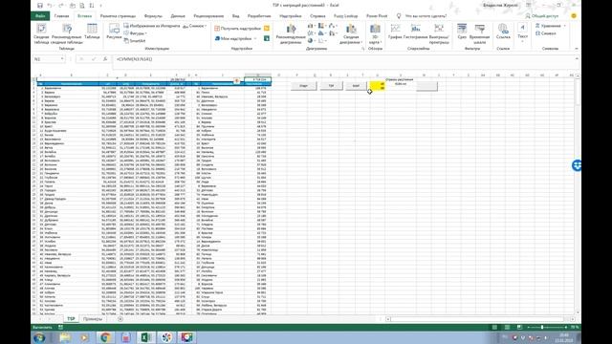Open Excel from the Windows taskbar
612x344 pixels.
click(146, 337)
